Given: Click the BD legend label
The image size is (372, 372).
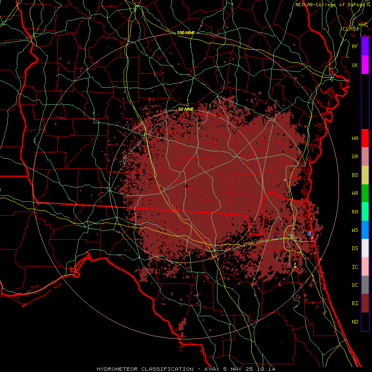Looking at the screenshot, I should point(355,175).
